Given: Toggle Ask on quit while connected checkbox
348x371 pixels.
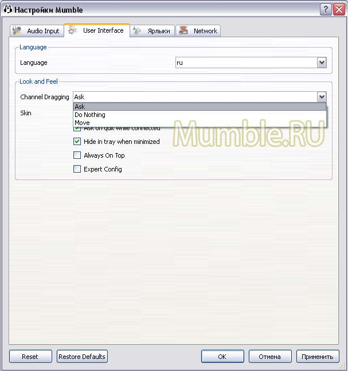Looking at the screenshot, I should tap(77, 129).
